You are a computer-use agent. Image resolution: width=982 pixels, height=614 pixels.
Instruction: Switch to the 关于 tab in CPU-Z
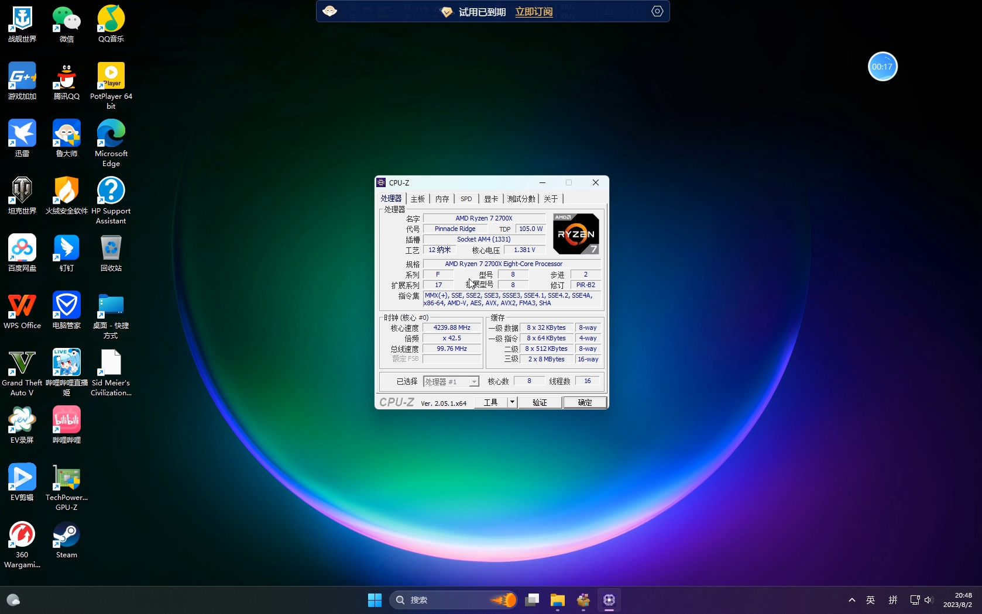click(551, 199)
